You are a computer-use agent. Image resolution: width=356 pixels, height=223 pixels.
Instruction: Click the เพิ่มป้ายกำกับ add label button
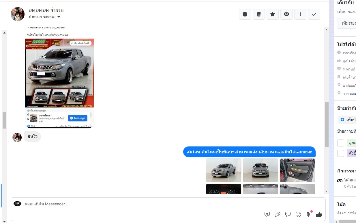(x=347, y=120)
